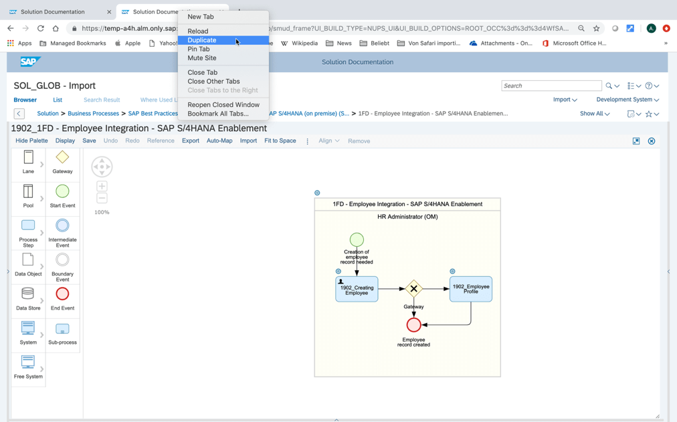Open the Business Processes breadcrumb link
This screenshot has width=677, height=422.
(93, 114)
